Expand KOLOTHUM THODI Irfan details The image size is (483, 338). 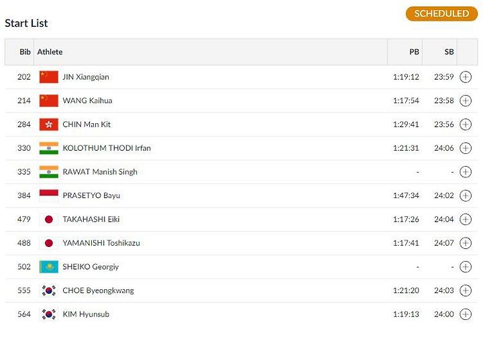click(x=466, y=148)
